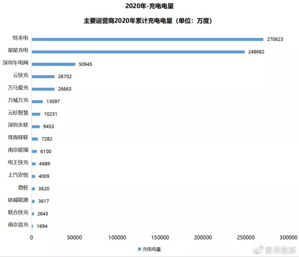Click the 劲桩 category label
This screenshot has width=299, height=257.
coord(23,188)
